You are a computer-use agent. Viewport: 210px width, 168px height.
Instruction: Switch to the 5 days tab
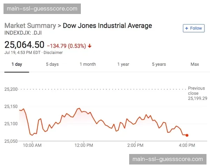click(52, 64)
